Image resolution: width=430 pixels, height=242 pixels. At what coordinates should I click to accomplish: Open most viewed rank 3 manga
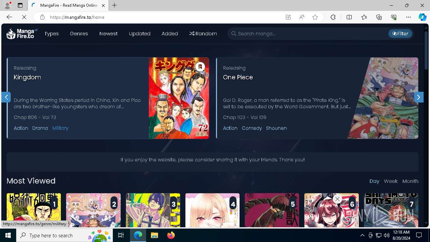[153, 210]
